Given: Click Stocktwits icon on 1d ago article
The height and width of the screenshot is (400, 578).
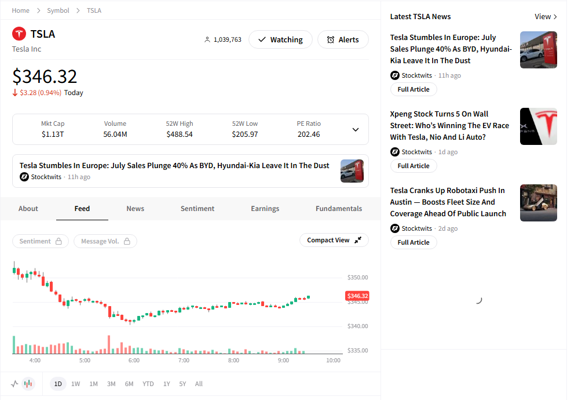Looking at the screenshot, I should point(395,152).
